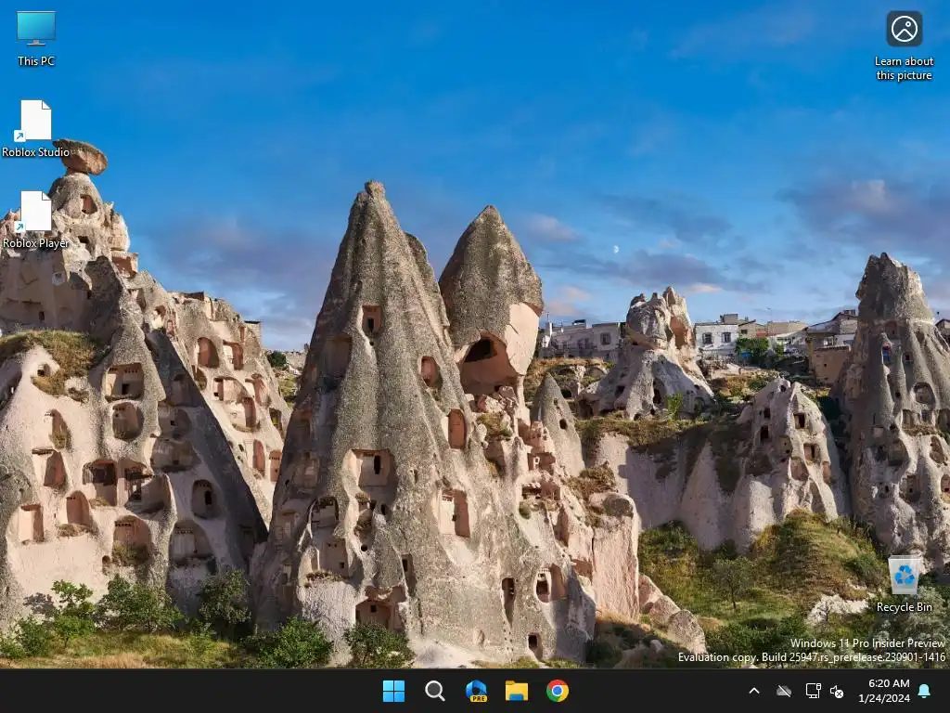Select the Roblox Player shortcut
Screen dimensions: 950x713
coord(36,220)
